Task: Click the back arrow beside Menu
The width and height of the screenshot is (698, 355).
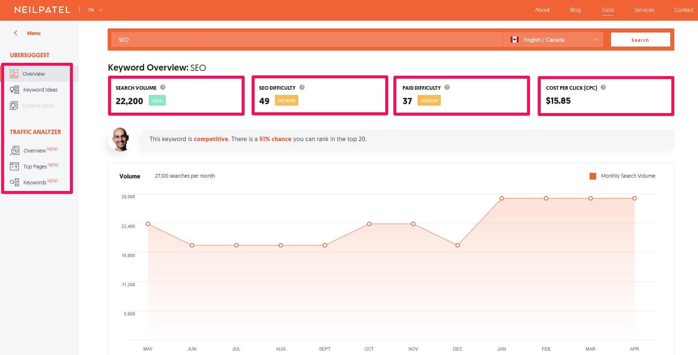Action: click(16, 33)
